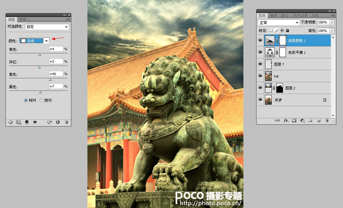Viewport: 343px width, 208px height.
Task: Click the 洋红 slider handle
Action: 39,68
